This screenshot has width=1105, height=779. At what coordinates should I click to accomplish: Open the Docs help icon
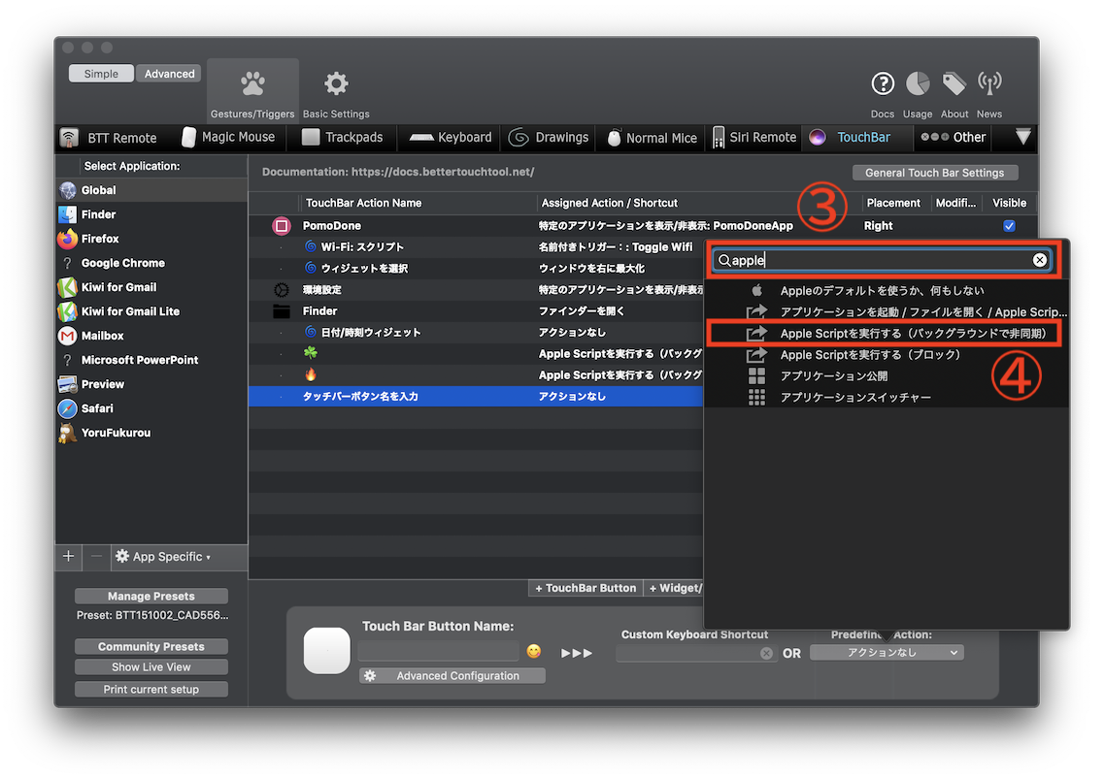882,84
